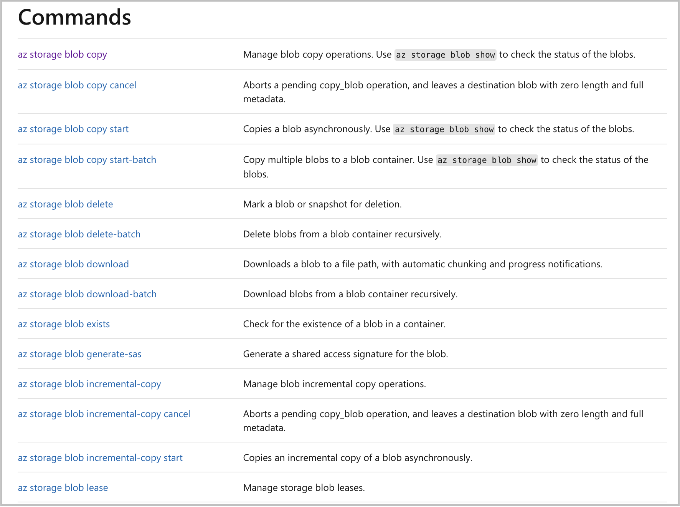View the az storage blob delete command
This screenshot has width=680, height=507.
point(65,204)
